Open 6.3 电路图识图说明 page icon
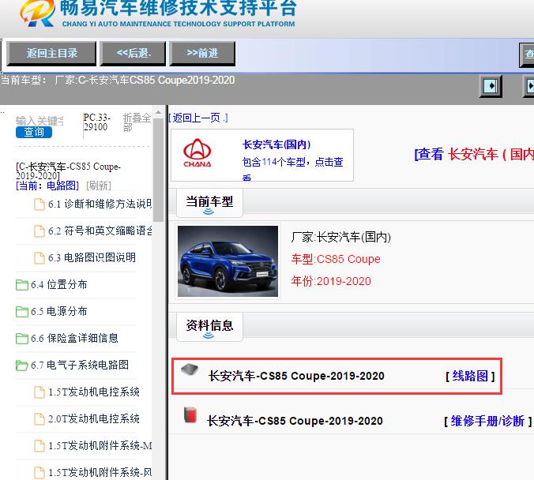 point(39,257)
